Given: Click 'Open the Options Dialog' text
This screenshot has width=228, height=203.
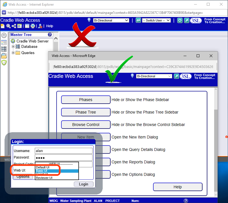Looking at the screenshot, I should click(x=133, y=174).
